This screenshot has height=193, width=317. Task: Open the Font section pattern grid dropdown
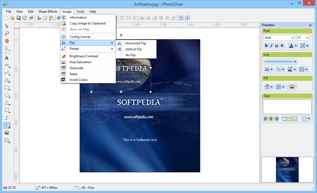(x=304, y=46)
